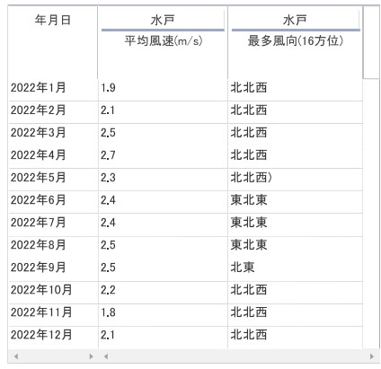
Task: Select the 2022年1月 row date cell
Action: click(x=53, y=89)
